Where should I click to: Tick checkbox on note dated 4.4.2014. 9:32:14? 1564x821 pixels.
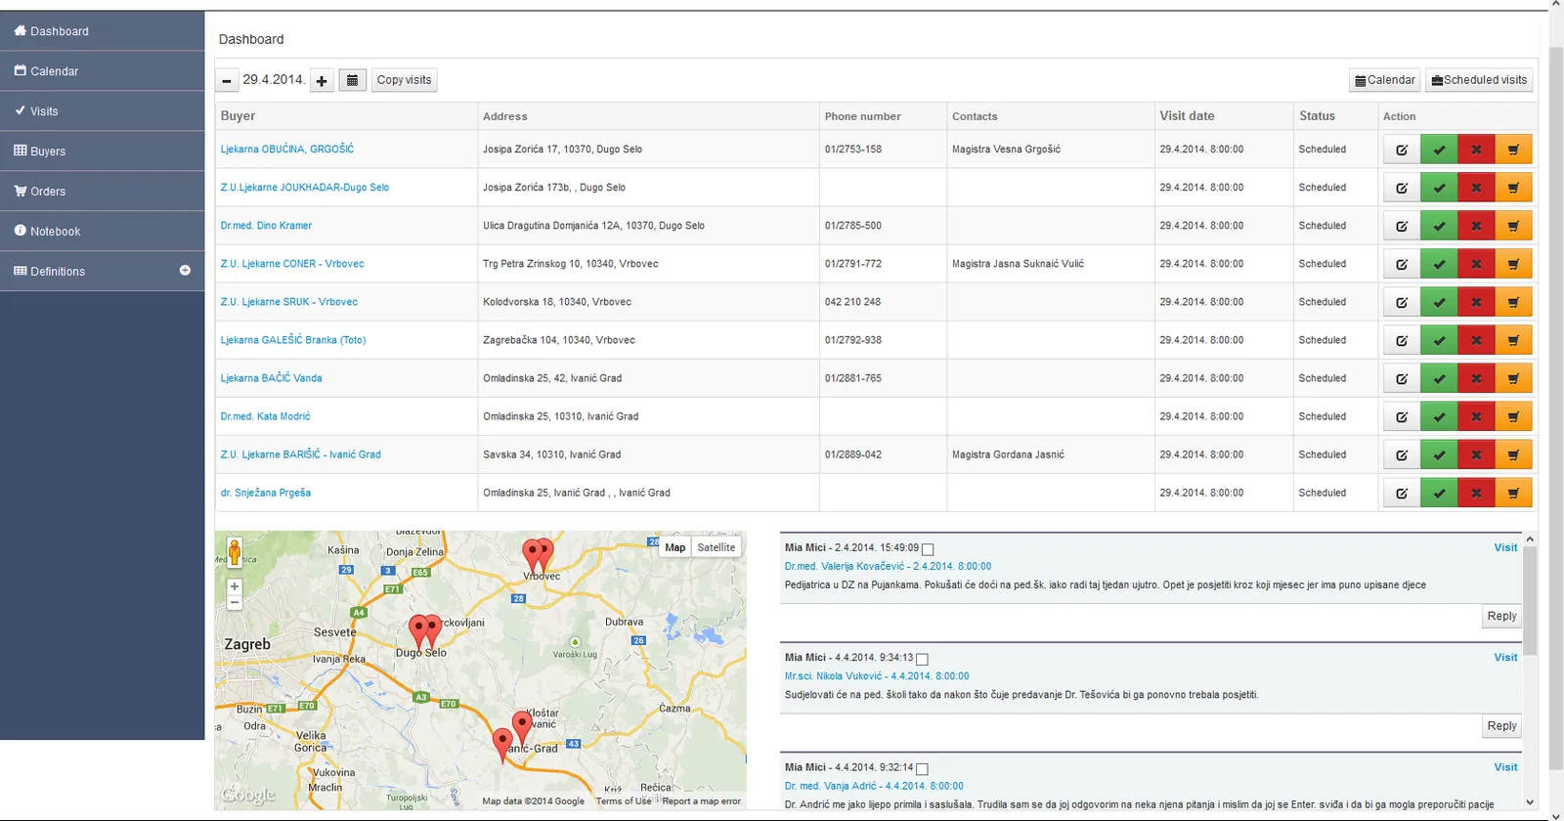point(922,769)
